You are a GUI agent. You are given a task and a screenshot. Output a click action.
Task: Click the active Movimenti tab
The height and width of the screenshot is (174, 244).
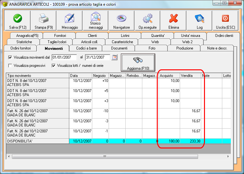pos(54,49)
